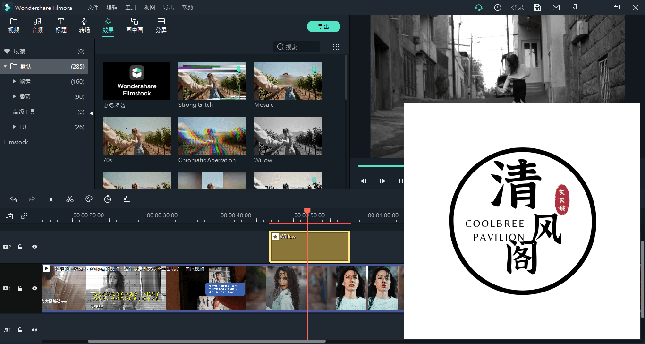
Task: Download the Mosaic effect
Action: pos(314,69)
